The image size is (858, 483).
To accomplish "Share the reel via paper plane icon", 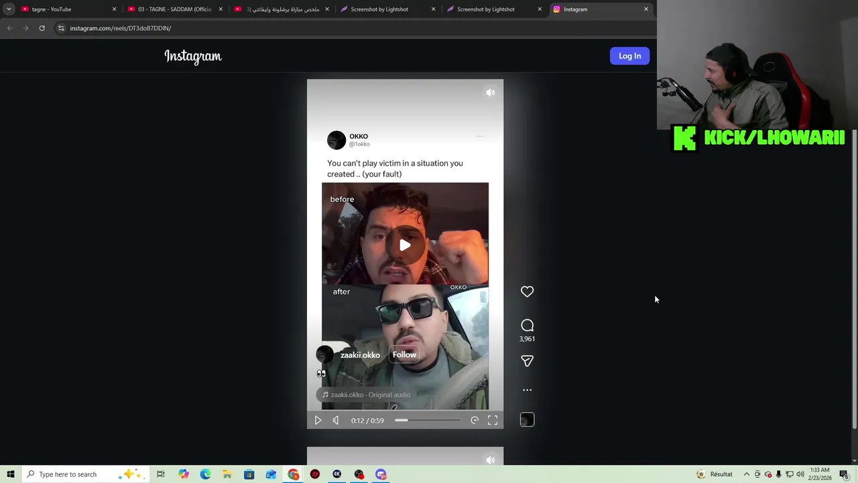I will [x=527, y=361].
